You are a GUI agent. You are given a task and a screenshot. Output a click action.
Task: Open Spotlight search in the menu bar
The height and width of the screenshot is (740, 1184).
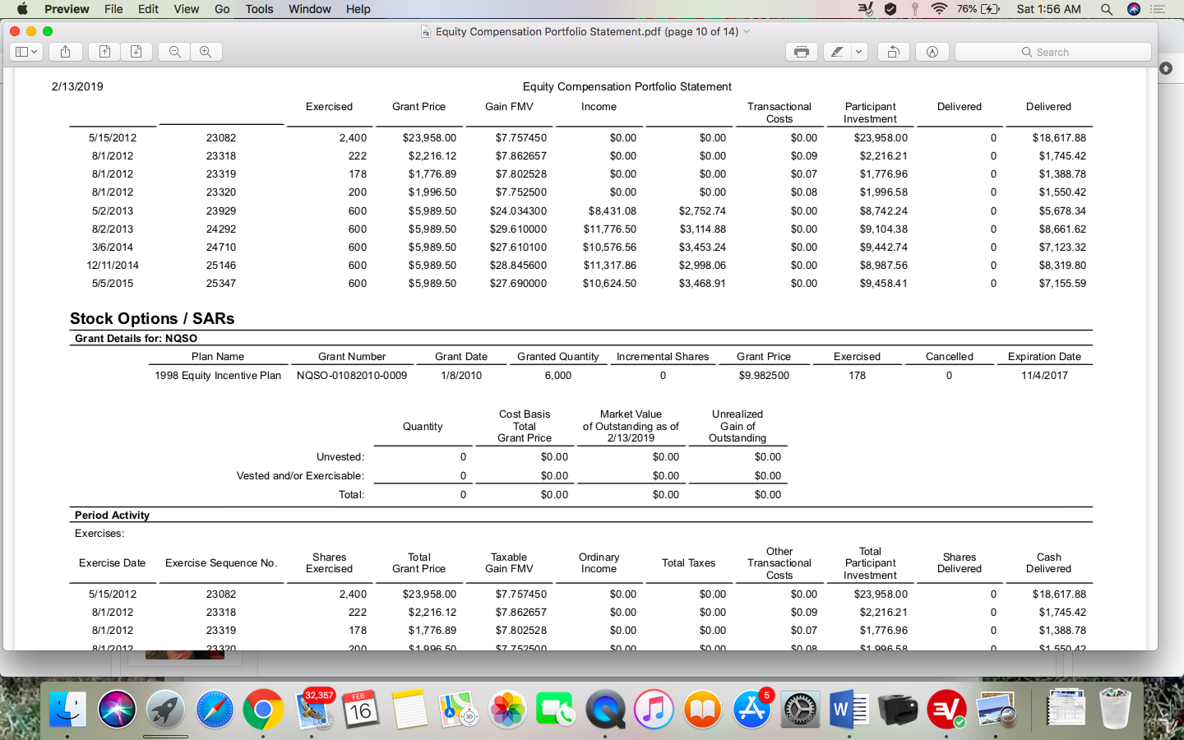point(1107,9)
